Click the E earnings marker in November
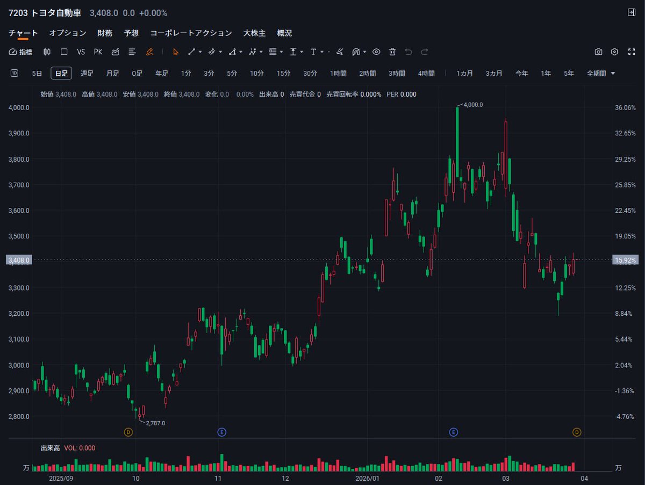The height and width of the screenshot is (485, 645). (221, 432)
